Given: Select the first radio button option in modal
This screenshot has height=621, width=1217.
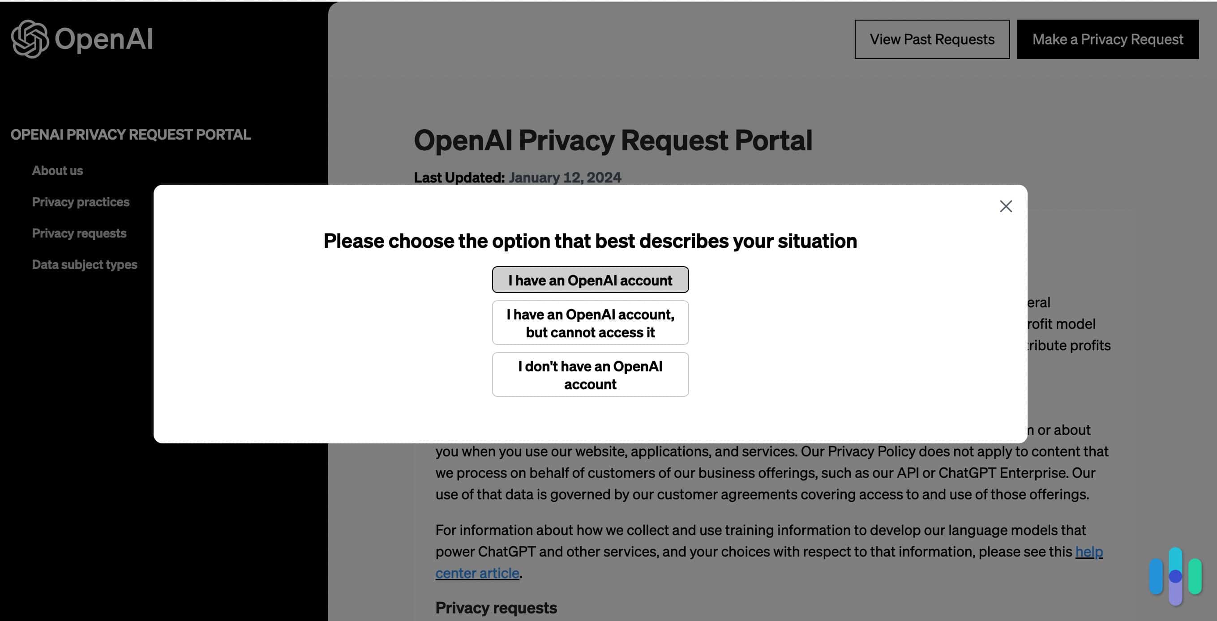Looking at the screenshot, I should (x=590, y=279).
